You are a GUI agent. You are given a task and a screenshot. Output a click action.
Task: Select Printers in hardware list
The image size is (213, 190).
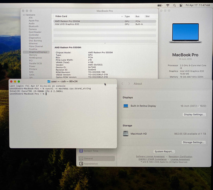33,69
